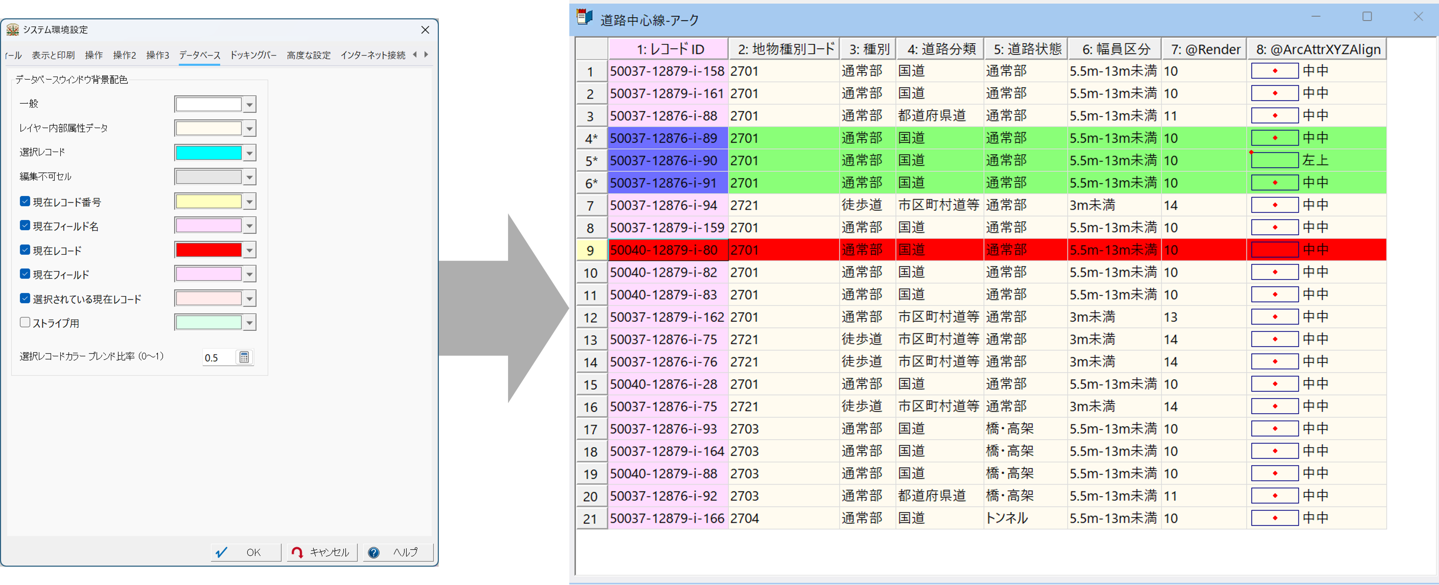Click help question mark icon
Screen dimensions: 1439x585
374,552
